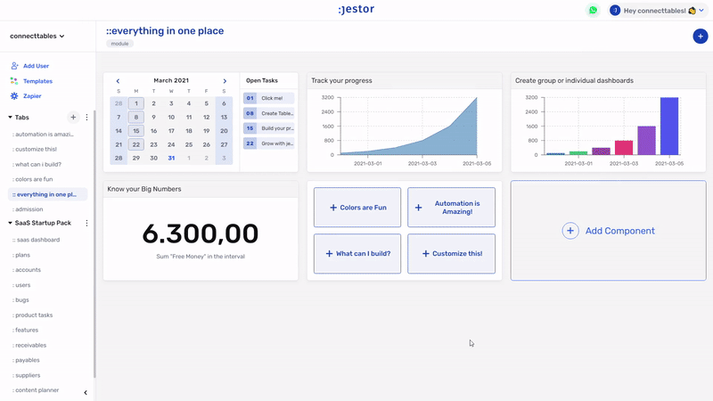Open the Tabs section options menu
The height and width of the screenshot is (401, 713).
pos(86,118)
